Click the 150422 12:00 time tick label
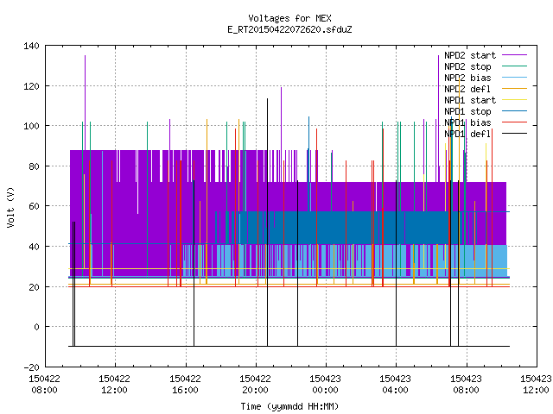This screenshot has height=414, width=553. point(115,385)
